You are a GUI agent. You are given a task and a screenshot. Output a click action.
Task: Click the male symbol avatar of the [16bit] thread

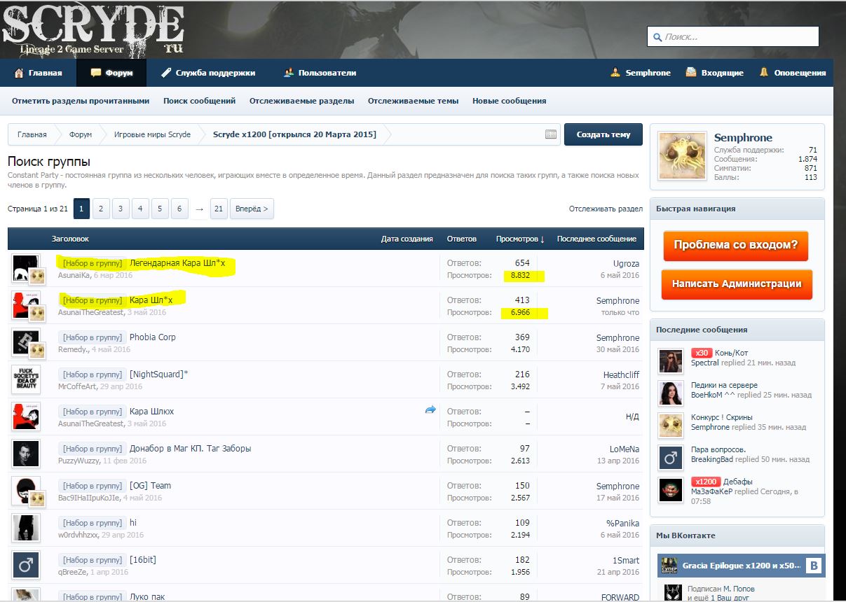[x=25, y=565]
